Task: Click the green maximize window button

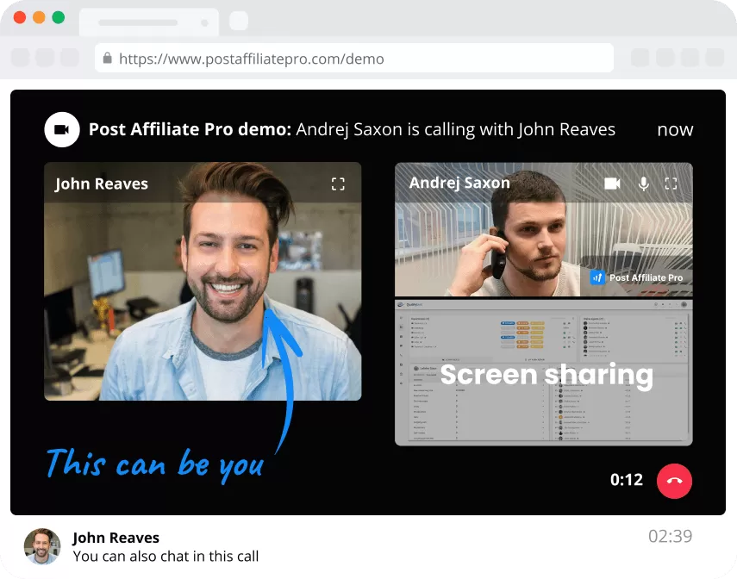Action: point(59,17)
